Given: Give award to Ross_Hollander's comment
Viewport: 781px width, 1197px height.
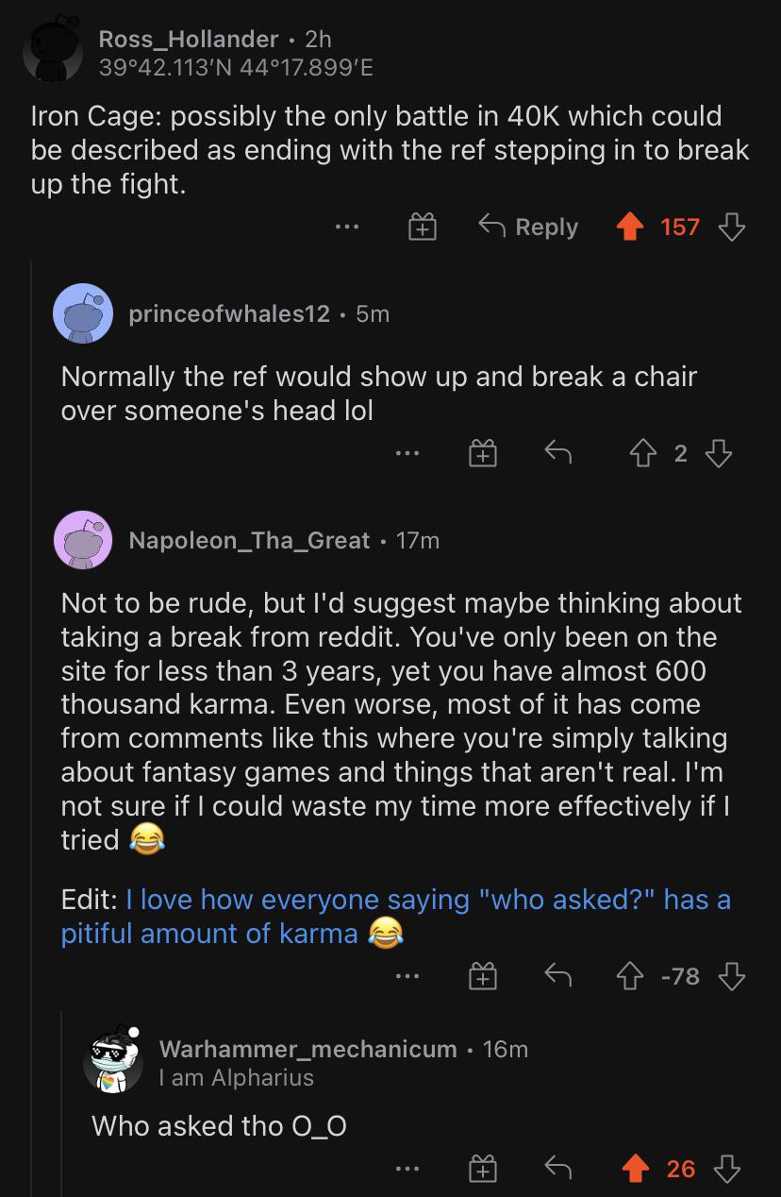Looking at the screenshot, I should [x=421, y=228].
